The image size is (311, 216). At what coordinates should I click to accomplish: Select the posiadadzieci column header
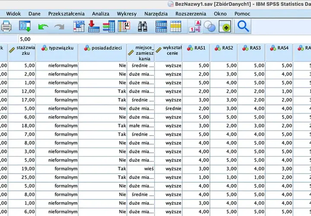click(102, 53)
